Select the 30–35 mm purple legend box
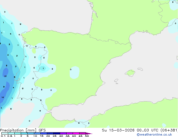178x137 pixels. tap(63, 133)
